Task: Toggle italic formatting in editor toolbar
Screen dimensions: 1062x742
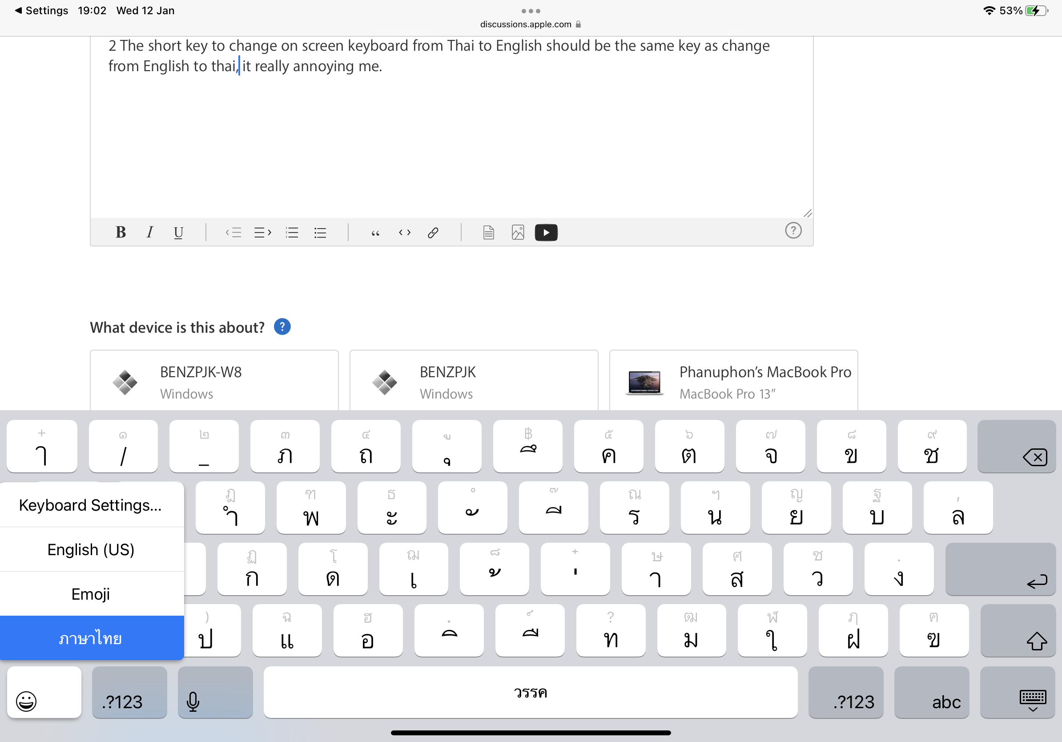Action: (x=149, y=232)
